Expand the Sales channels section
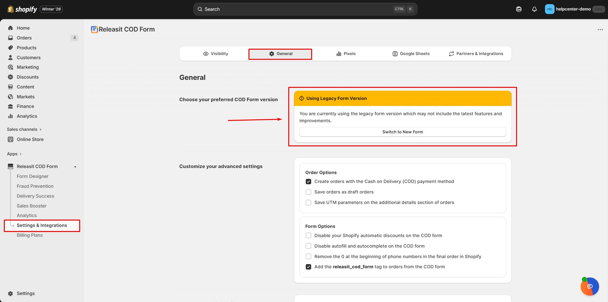This screenshot has height=302, width=608. tap(24, 130)
